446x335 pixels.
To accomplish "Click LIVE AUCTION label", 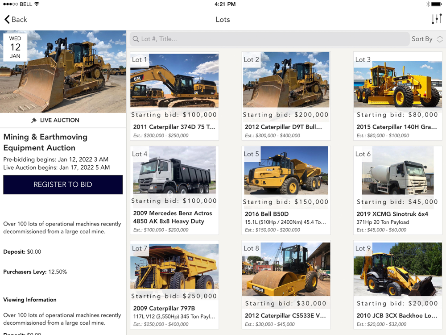I will click(59, 120).
